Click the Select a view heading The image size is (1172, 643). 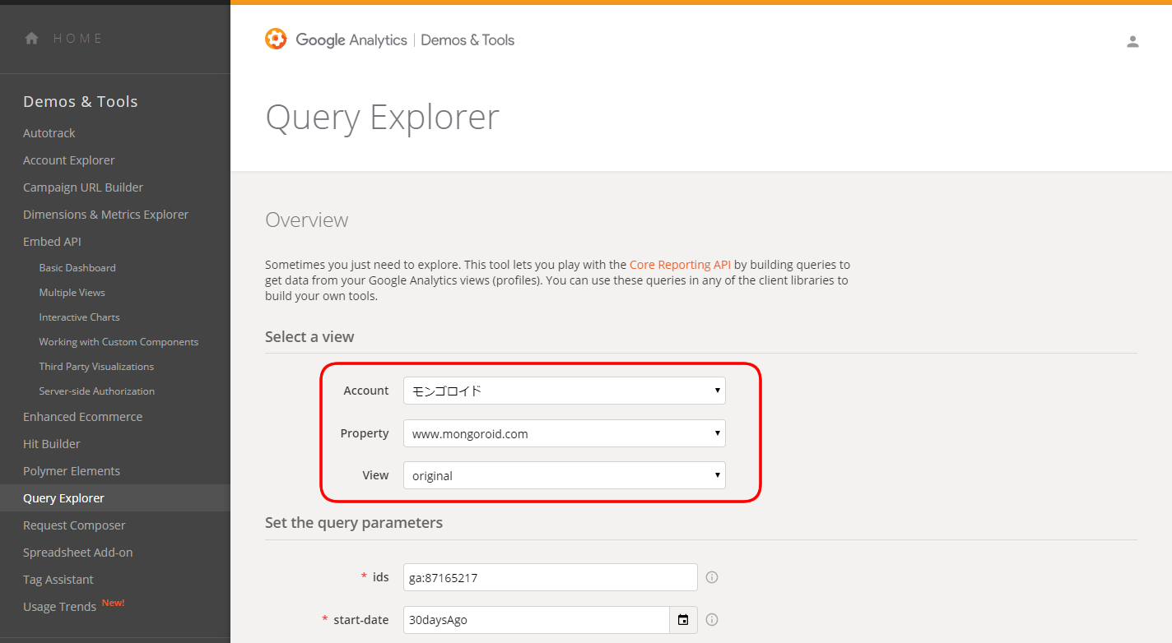click(309, 337)
